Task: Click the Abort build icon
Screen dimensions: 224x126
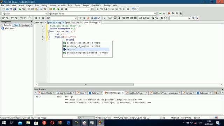Action: (66, 9)
